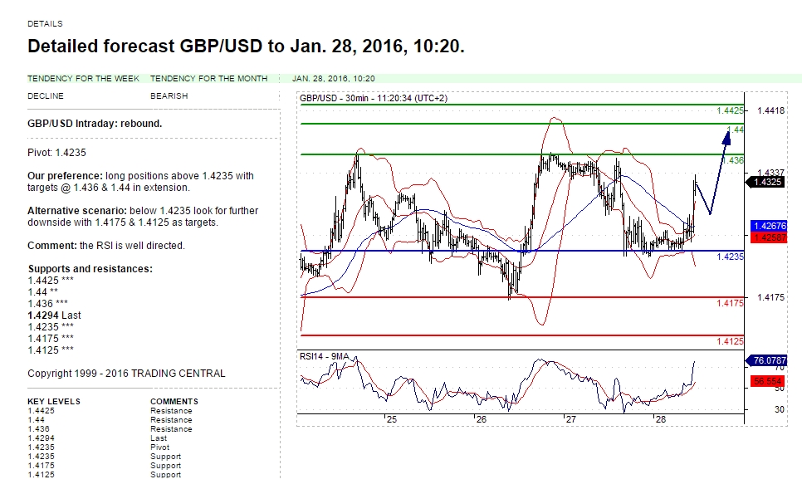Click the red 1.42587 price tag

pos(769,237)
